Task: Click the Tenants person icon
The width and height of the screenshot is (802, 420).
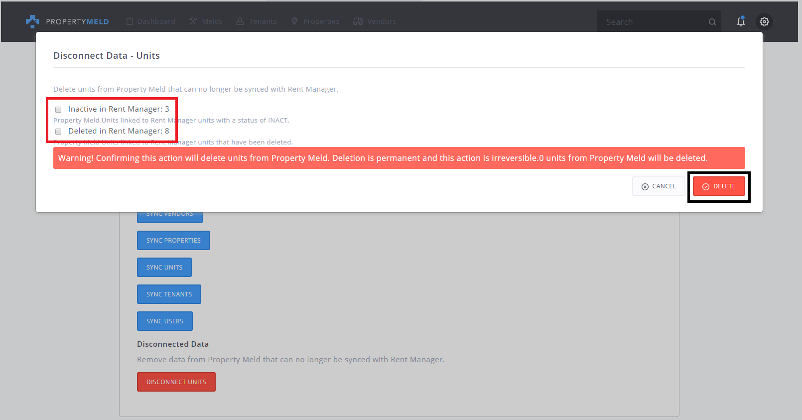Action: click(x=240, y=21)
